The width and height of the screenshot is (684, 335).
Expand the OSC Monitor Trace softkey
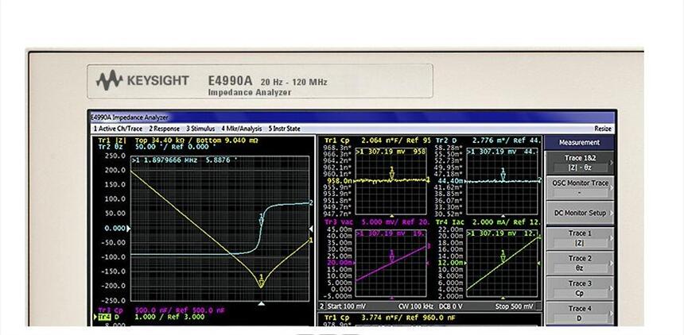click(579, 187)
